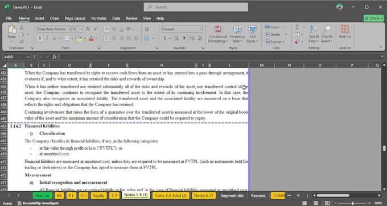
Task: Add a new sheet with the plus icon
Action: 298,195
